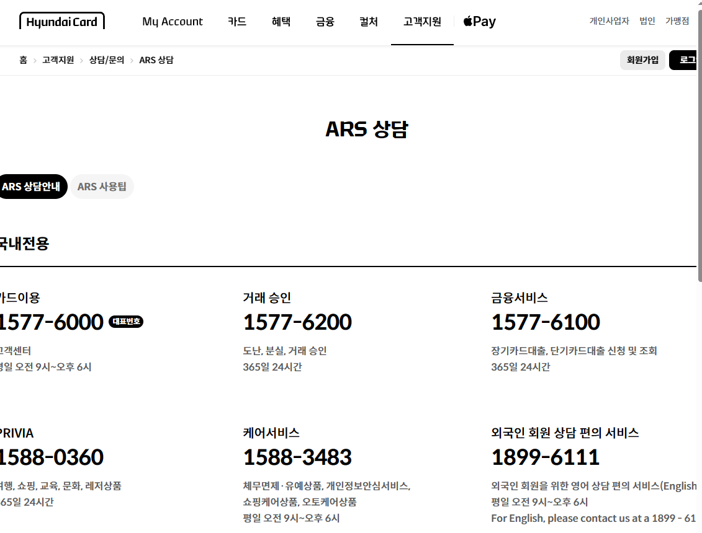Open the My Account menu
The image size is (702, 533).
coord(173,22)
